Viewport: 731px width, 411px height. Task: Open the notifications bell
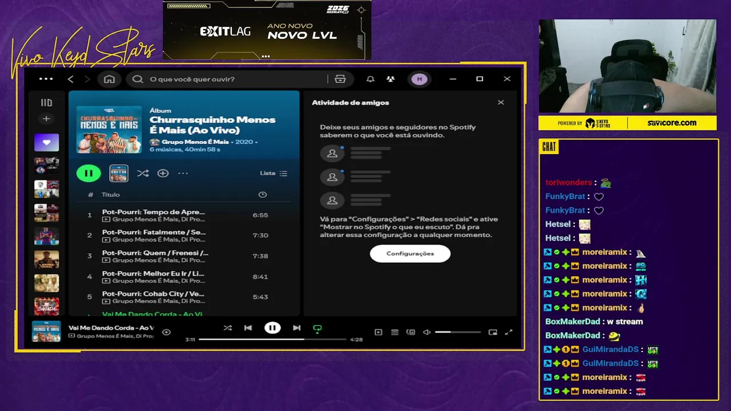click(x=371, y=79)
